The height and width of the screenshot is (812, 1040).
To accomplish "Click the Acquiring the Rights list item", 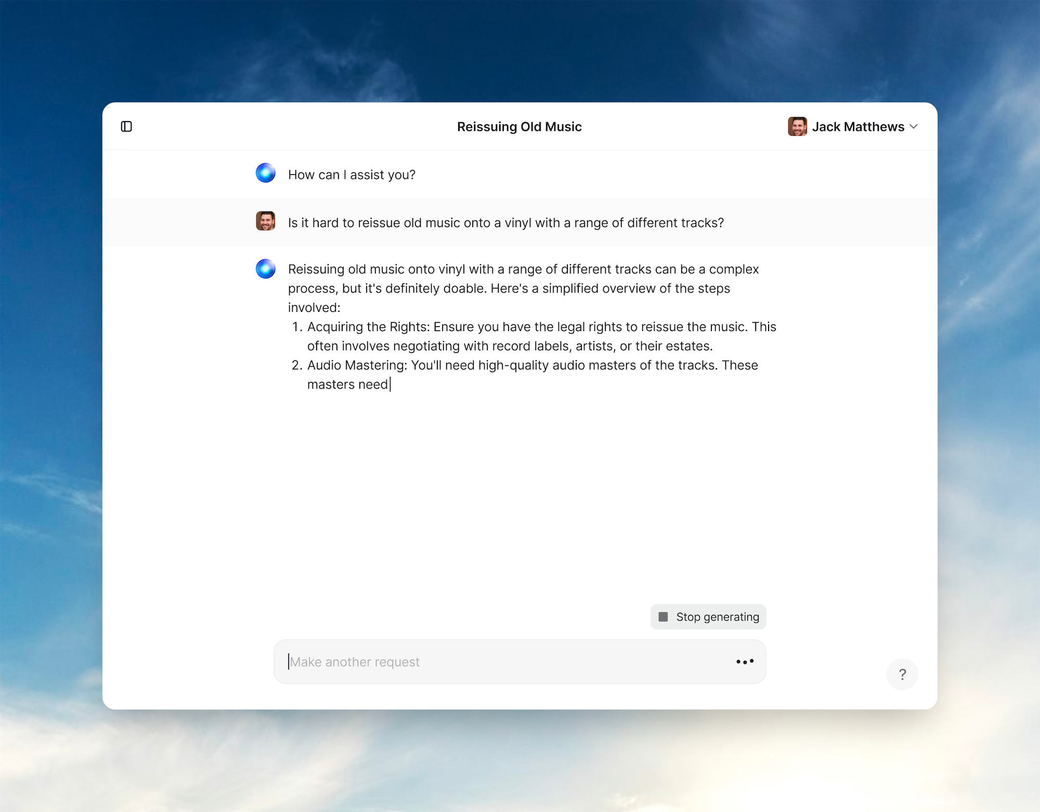I will coord(541,336).
